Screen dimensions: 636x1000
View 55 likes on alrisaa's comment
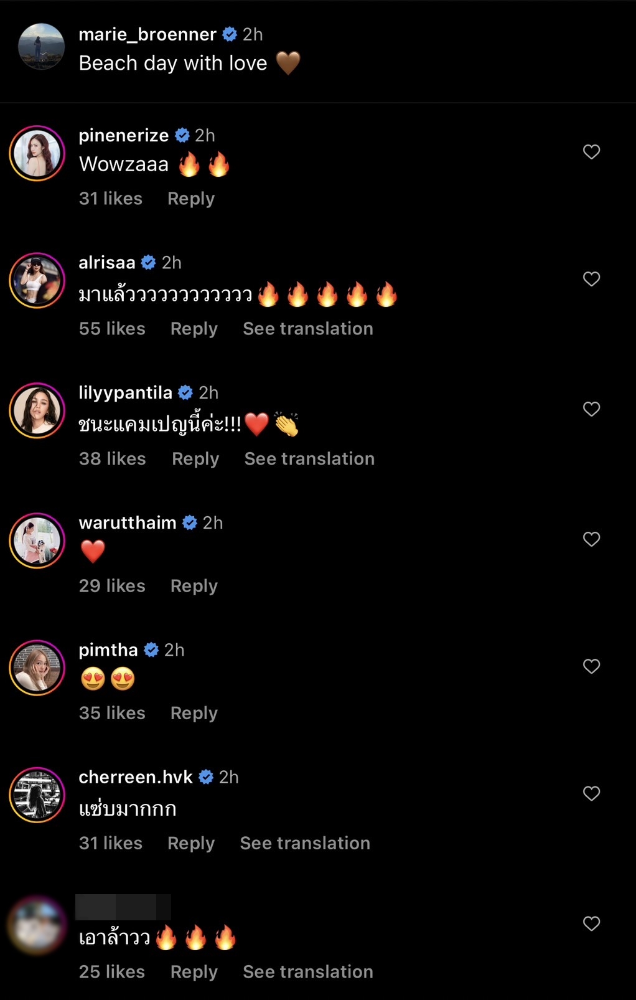[x=112, y=329]
